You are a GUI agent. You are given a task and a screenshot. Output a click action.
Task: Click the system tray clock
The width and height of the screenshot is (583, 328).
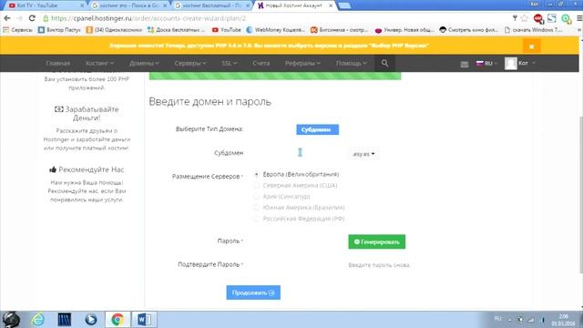point(563,320)
